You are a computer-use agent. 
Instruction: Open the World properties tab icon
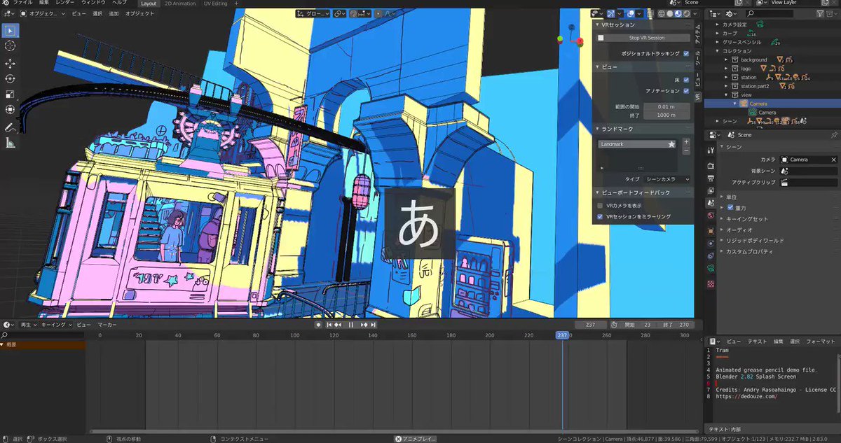[x=711, y=215]
